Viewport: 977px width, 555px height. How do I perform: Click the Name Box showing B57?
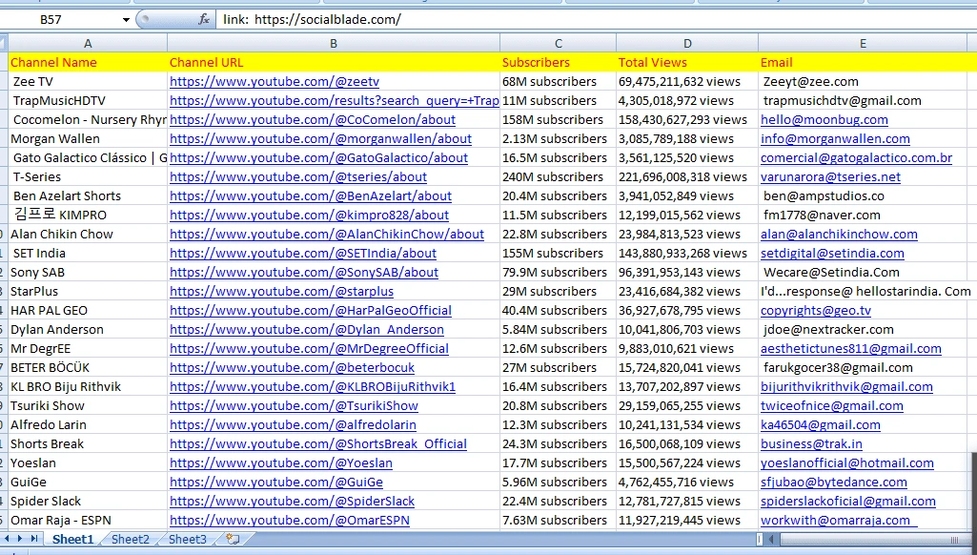61,19
